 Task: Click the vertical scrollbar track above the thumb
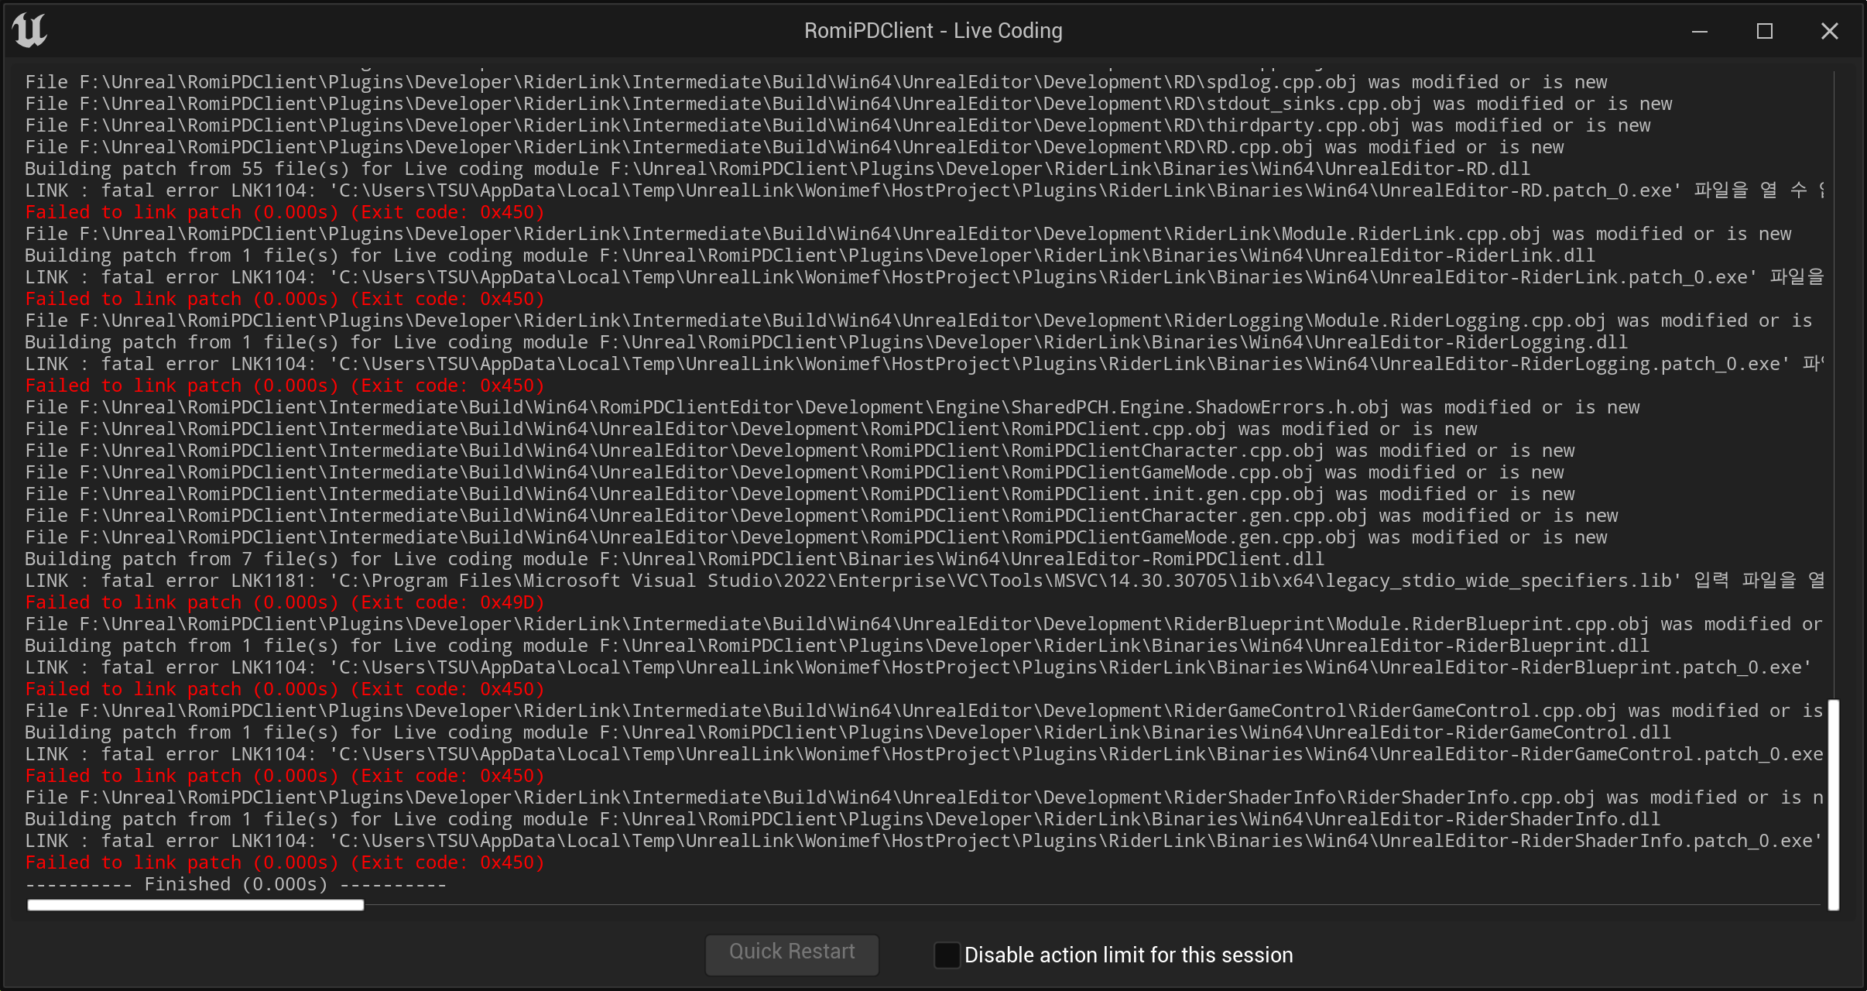click(1833, 387)
